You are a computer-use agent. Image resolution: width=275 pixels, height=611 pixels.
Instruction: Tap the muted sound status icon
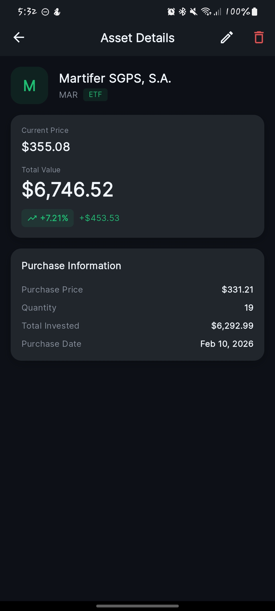click(194, 12)
